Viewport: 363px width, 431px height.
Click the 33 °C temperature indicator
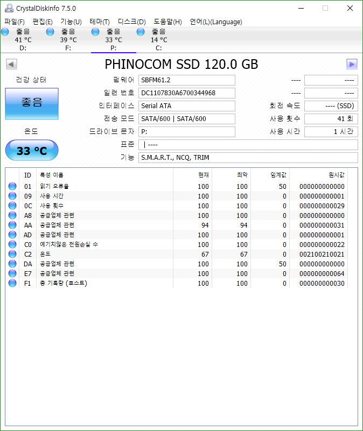coord(32,150)
